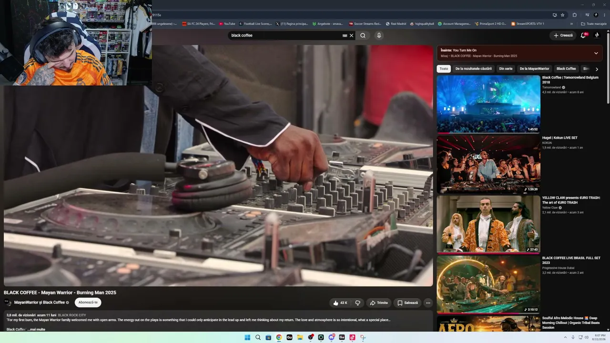Viewport: 610px width, 343px height.
Task: Open the 'Real Madrid' bookmark
Action: [396, 24]
